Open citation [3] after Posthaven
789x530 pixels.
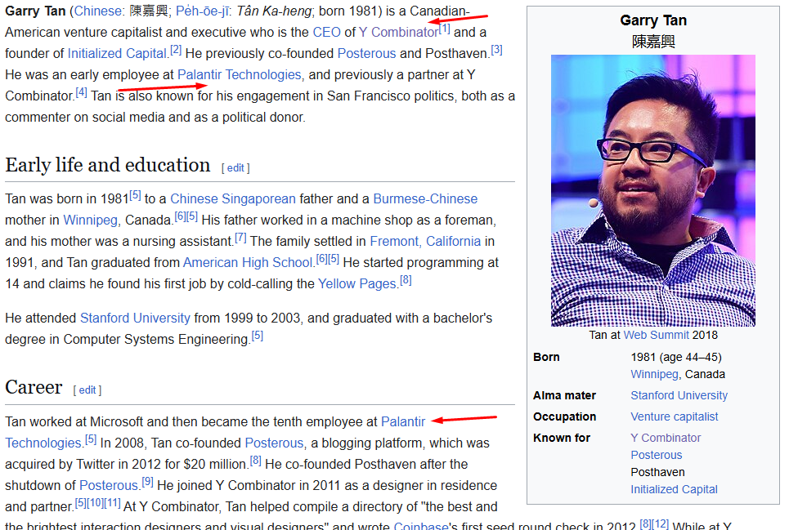pyautogui.click(x=496, y=50)
